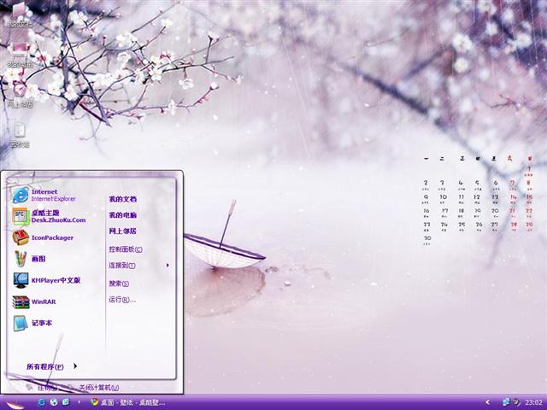The image size is (547, 410).
Task: Expand 连接到(T) submenu arrow
Action: point(168,266)
